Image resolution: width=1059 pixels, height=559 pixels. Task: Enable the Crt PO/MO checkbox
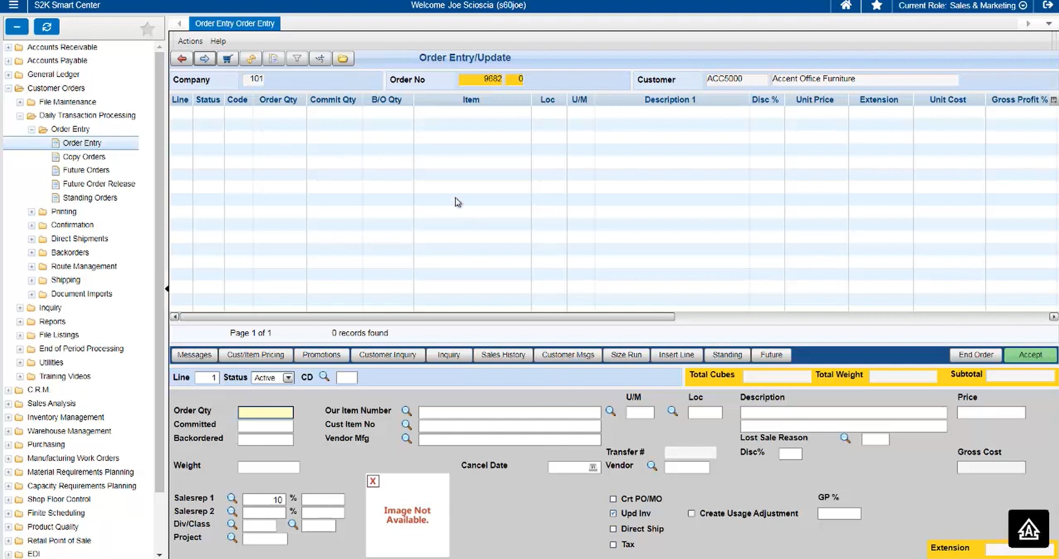pos(613,499)
